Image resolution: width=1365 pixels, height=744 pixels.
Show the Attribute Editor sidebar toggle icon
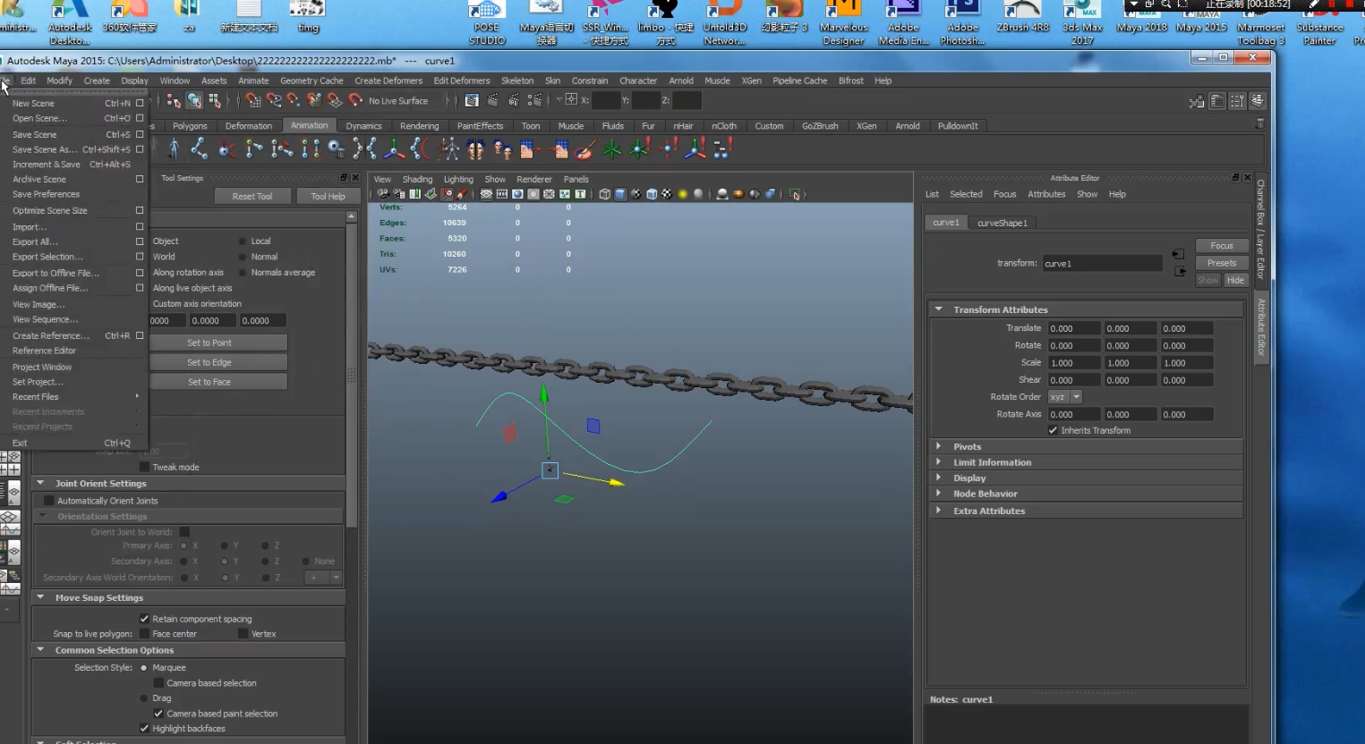click(1217, 101)
